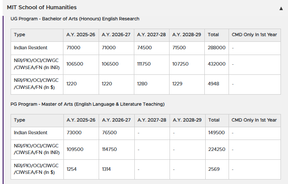Select the 1280 dollar fee cell
Screen dimensions: 288x184
pos(143,84)
